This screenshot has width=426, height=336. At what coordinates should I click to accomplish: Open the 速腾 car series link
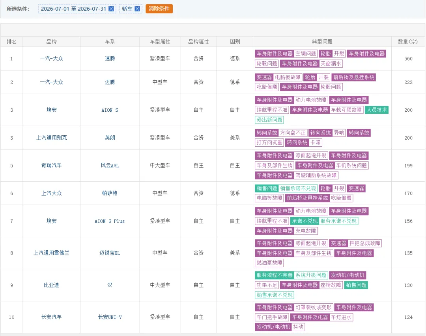coord(110,59)
